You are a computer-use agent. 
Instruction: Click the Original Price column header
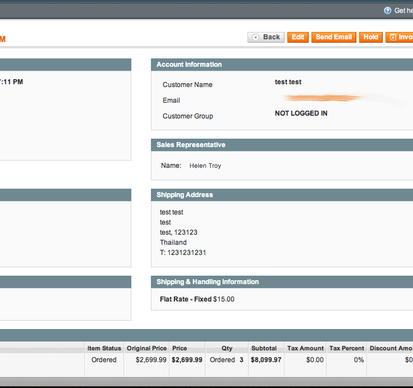(147, 348)
